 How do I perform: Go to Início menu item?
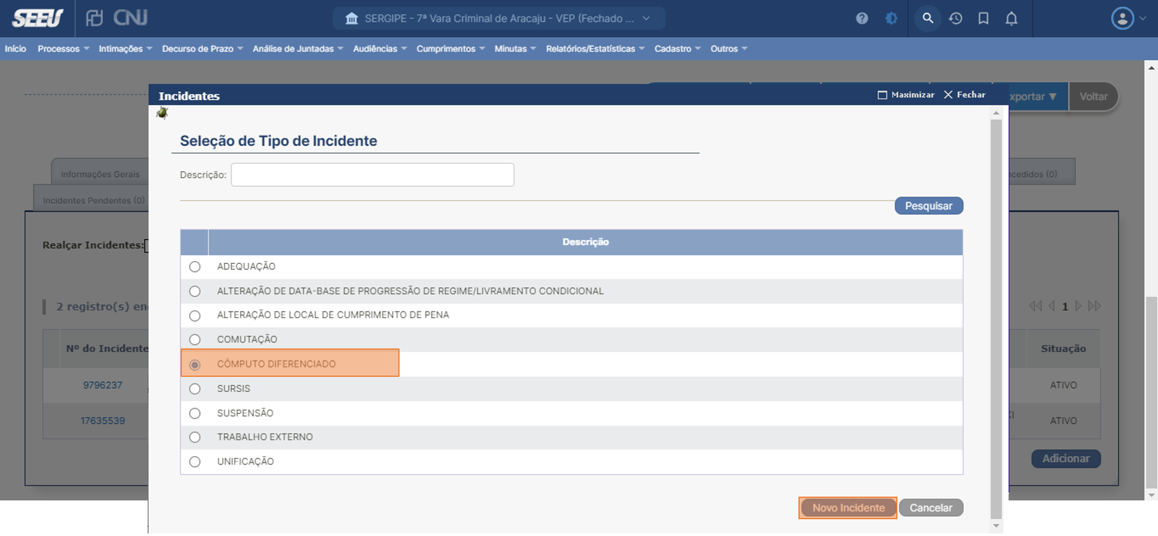pos(16,49)
